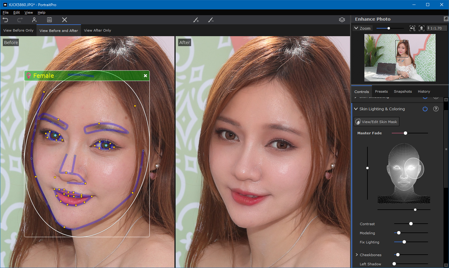Open the Snapshots tab
Image resolution: width=449 pixels, height=268 pixels.
click(x=403, y=91)
